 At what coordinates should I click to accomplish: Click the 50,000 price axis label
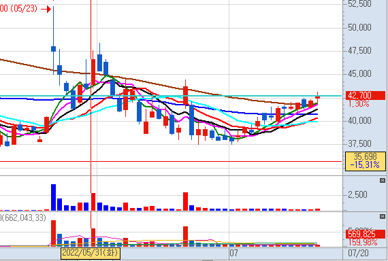[359, 27]
